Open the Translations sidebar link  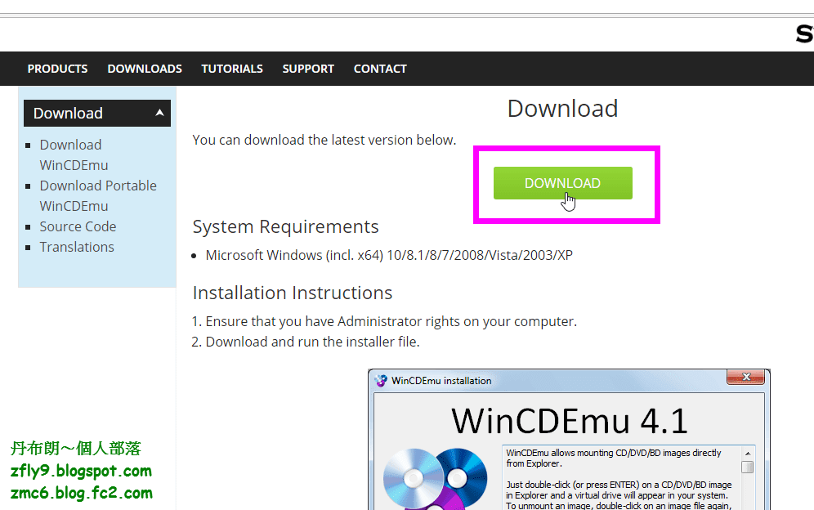coord(77,247)
